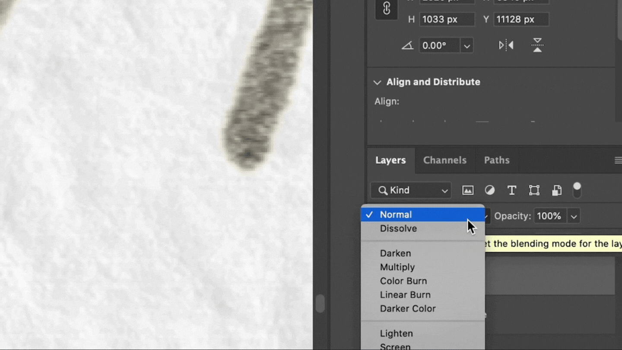This screenshot has height=350, width=622.
Task: Toggle filtering for pixel layers
Action: point(468,190)
